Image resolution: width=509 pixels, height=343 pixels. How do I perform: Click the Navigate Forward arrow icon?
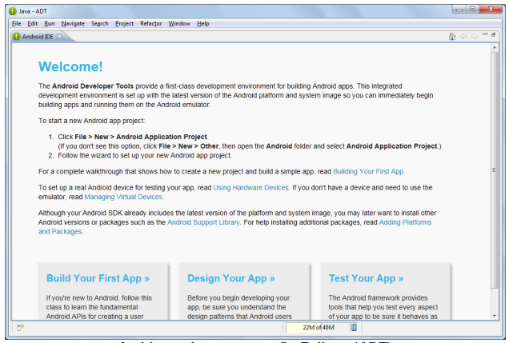475,38
